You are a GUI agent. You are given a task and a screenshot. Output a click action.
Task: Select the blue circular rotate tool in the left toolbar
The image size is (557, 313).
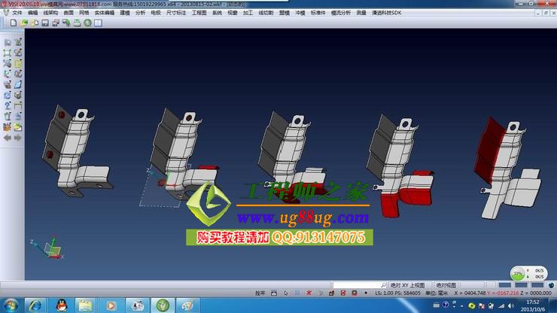click(7, 96)
